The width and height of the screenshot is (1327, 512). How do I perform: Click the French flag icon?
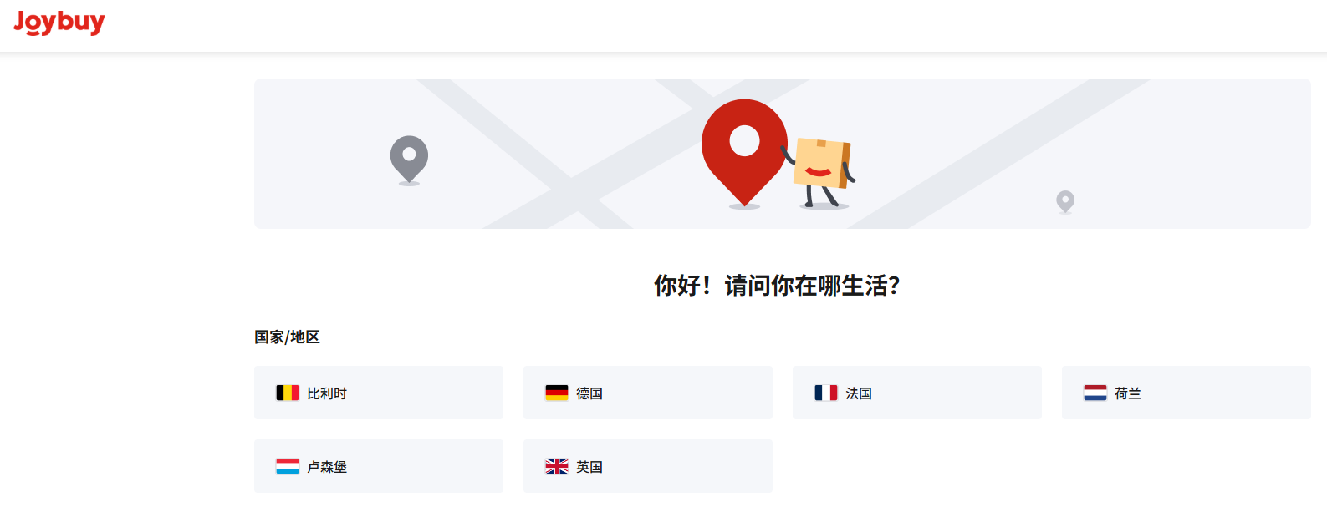[826, 393]
